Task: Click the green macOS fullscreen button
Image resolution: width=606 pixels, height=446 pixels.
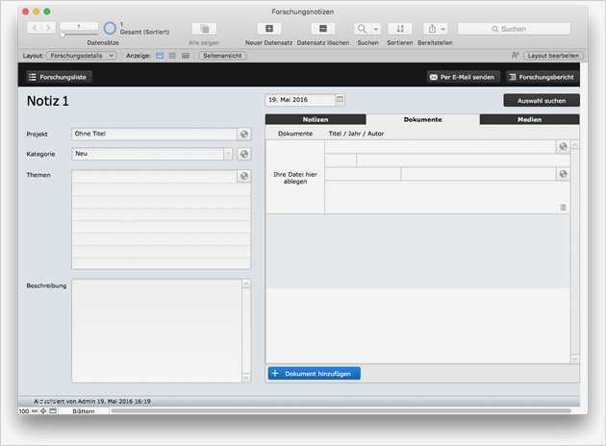Action: pyautogui.click(x=47, y=12)
